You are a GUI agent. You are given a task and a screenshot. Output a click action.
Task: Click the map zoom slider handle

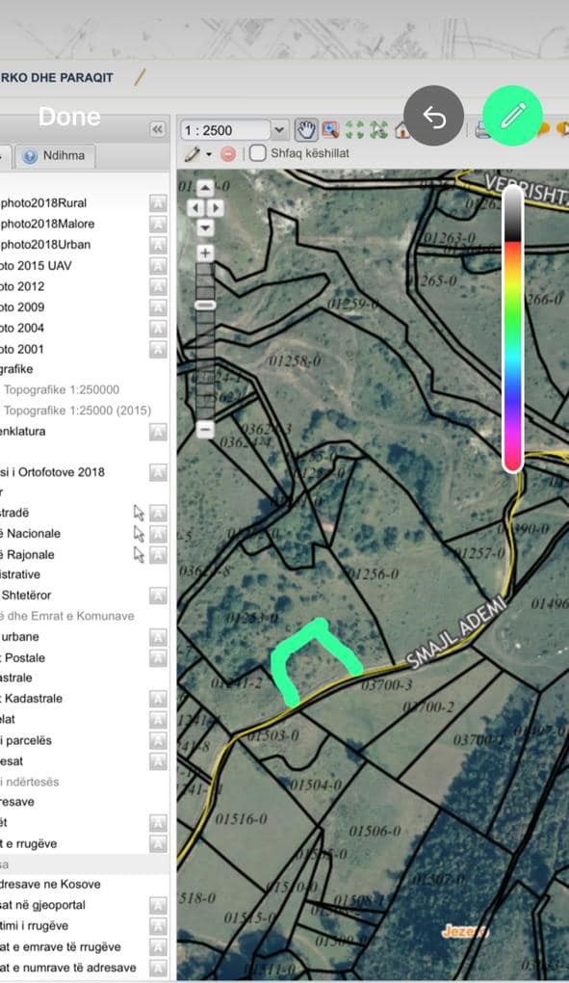[x=205, y=305]
